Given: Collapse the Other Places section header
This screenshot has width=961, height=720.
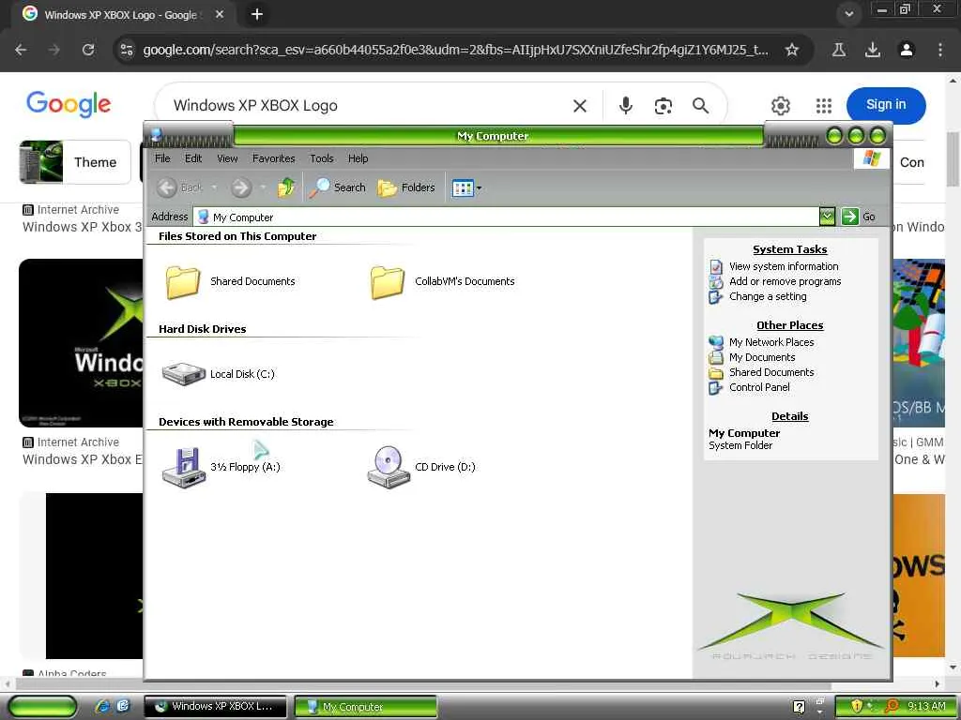Looking at the screenshot, I should tap(789, 325).
